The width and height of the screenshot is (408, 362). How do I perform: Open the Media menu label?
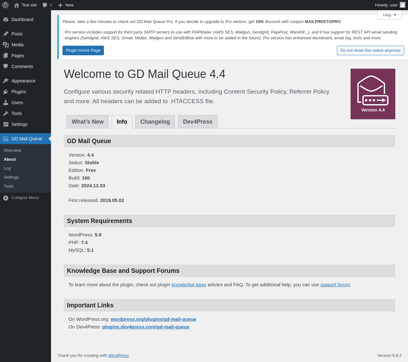[x=18, y=45]
